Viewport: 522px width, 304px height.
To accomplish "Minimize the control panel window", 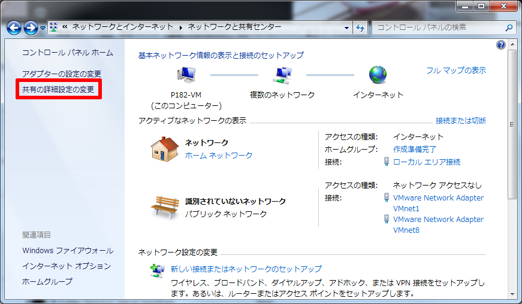I will 465,7.
